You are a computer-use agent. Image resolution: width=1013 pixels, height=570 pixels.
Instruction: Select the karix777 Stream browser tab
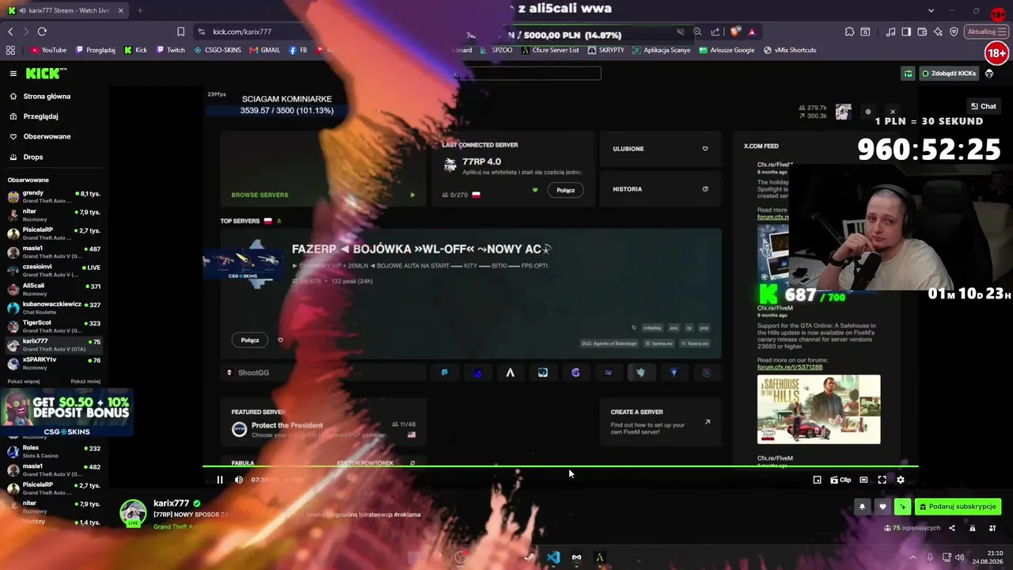point(65,10)
